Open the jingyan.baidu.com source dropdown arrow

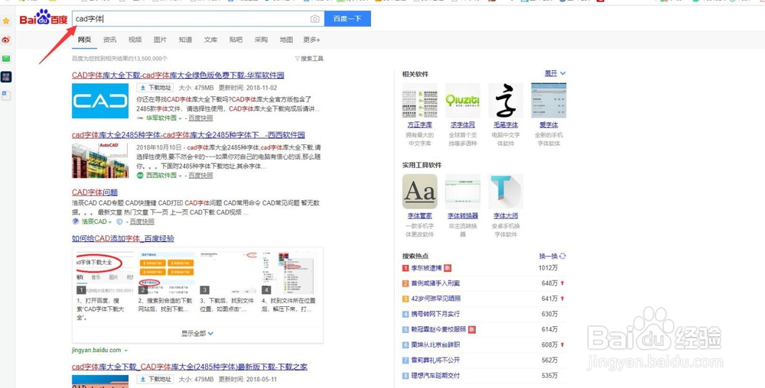tap(126, 351)
